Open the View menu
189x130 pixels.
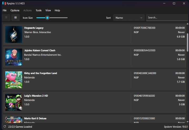(48, 10)
